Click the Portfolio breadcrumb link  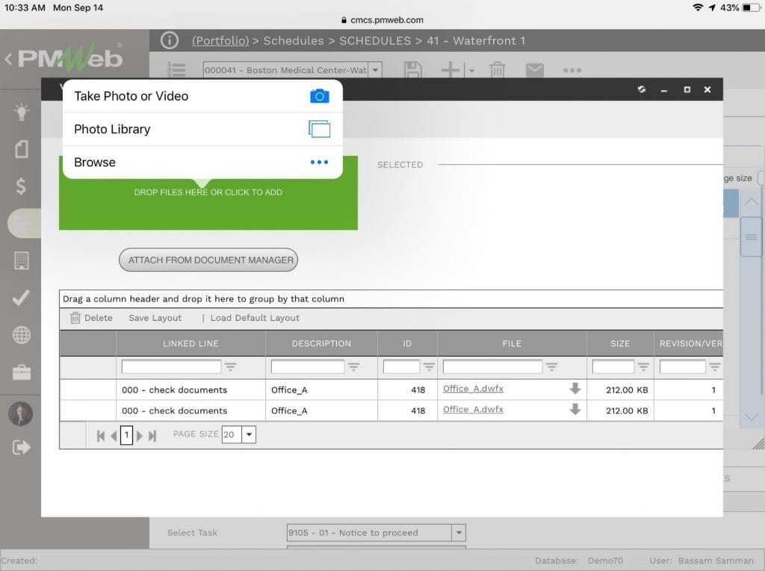[220, 41]
